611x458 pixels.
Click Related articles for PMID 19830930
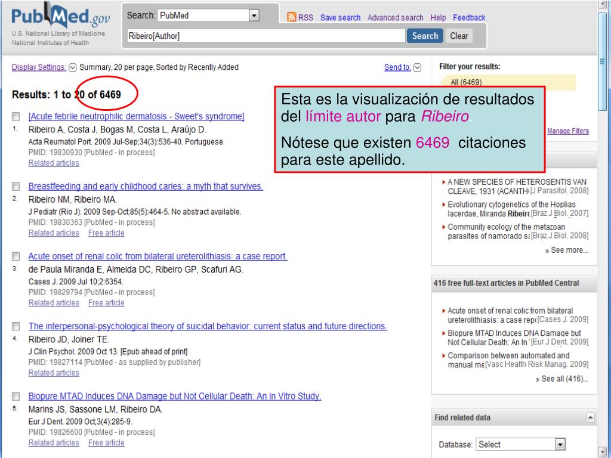(54, 163)
